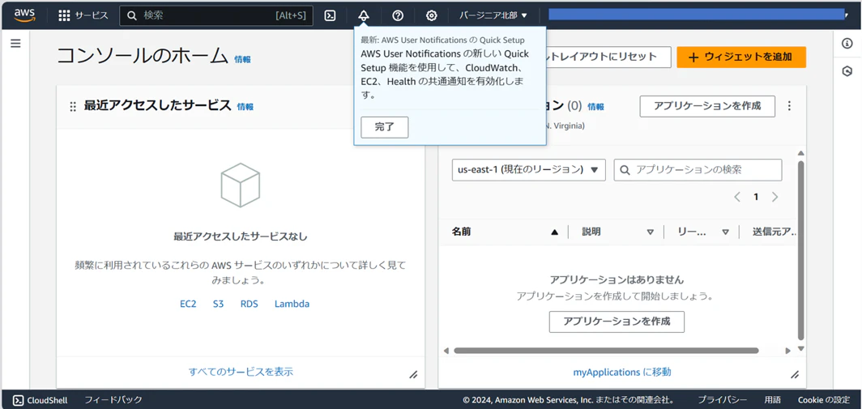Click アプリケーションを作成 under empty table
This screenshot has width=862, height=409.
click(617, 322)
